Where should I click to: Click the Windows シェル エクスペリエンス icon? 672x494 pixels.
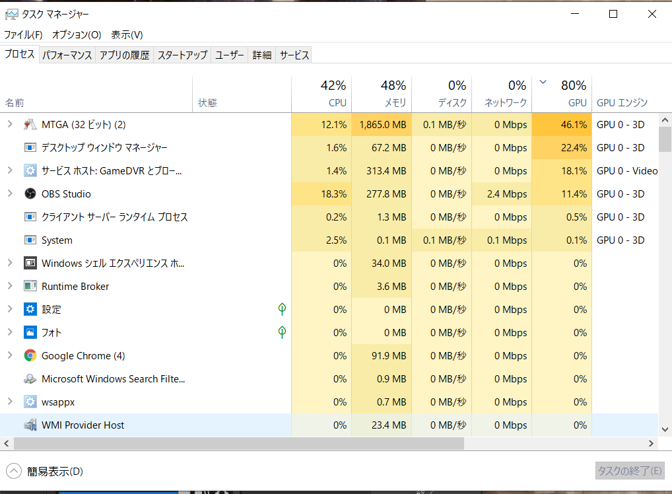pyautogui.click(x=30, y=264)
